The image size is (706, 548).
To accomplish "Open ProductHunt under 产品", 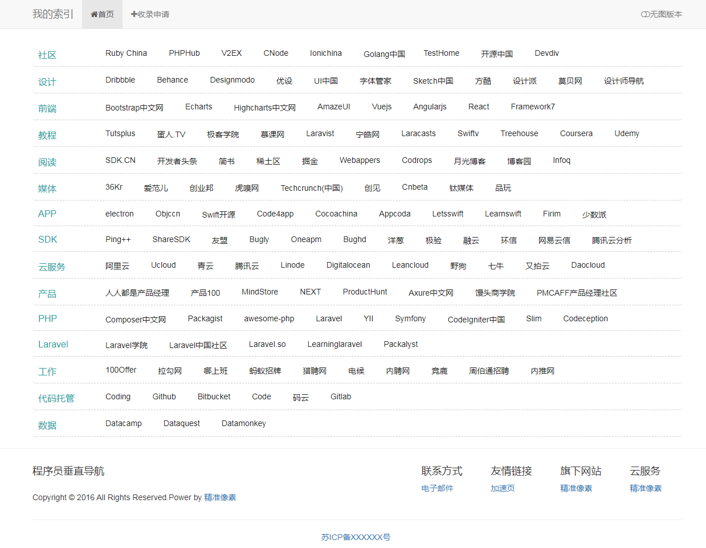I will point(365,291).
